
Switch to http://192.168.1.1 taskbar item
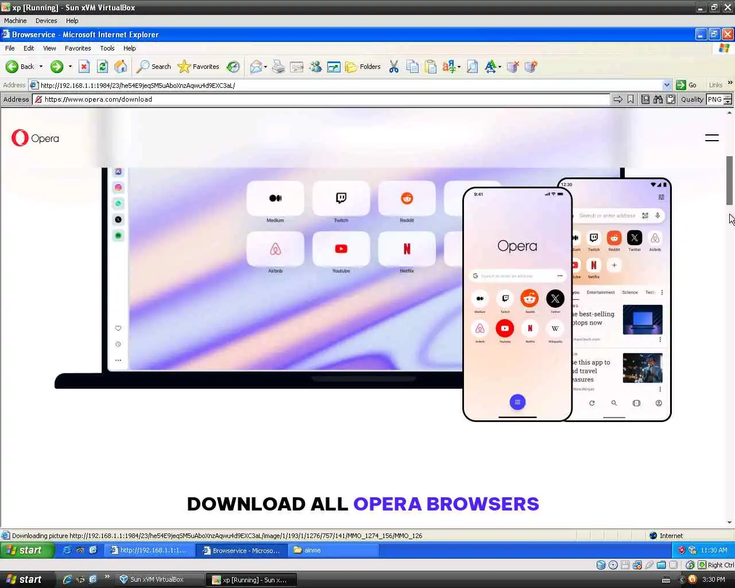149,550
